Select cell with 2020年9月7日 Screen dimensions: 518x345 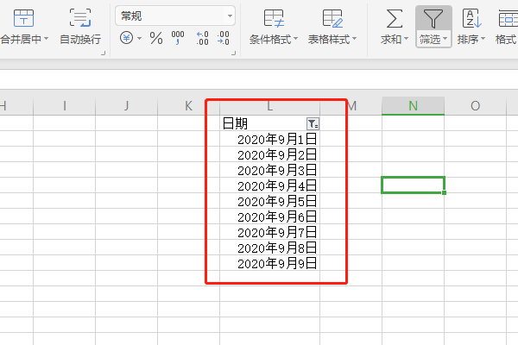(x=269, y=232)
